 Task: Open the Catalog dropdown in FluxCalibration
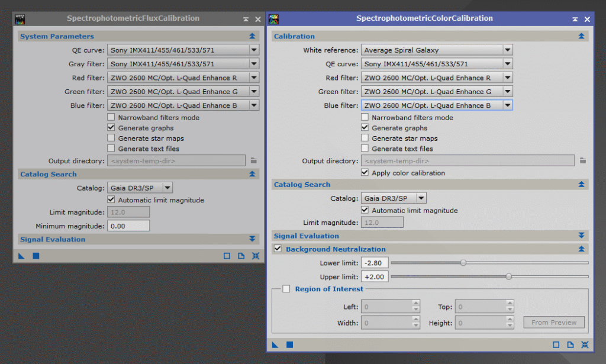140,188
